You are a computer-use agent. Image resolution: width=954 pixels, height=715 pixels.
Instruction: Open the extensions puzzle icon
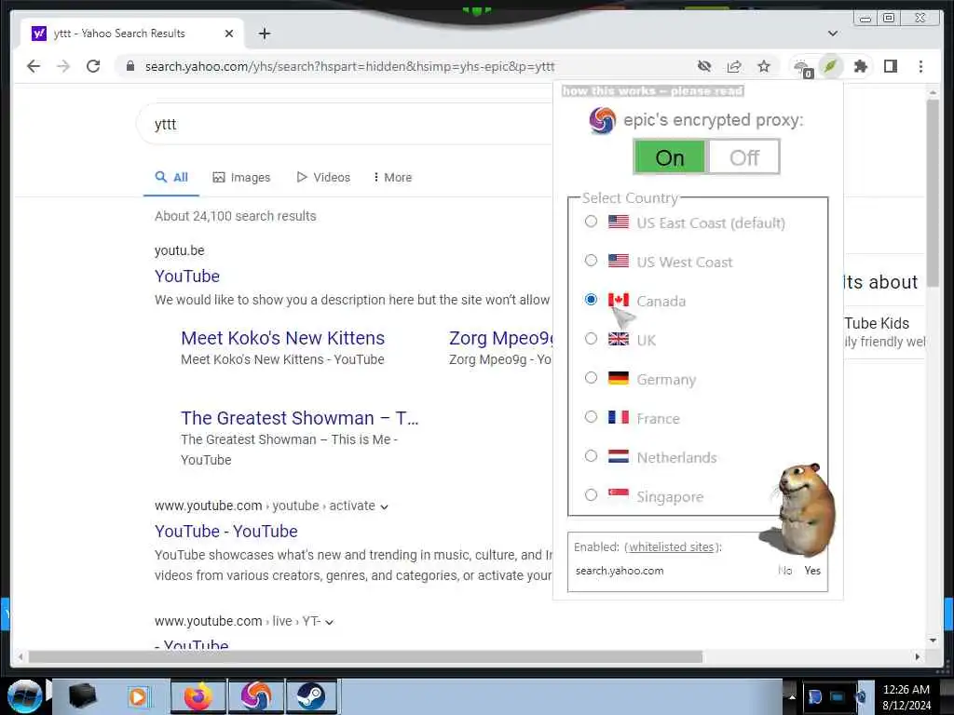click(860, 66)
